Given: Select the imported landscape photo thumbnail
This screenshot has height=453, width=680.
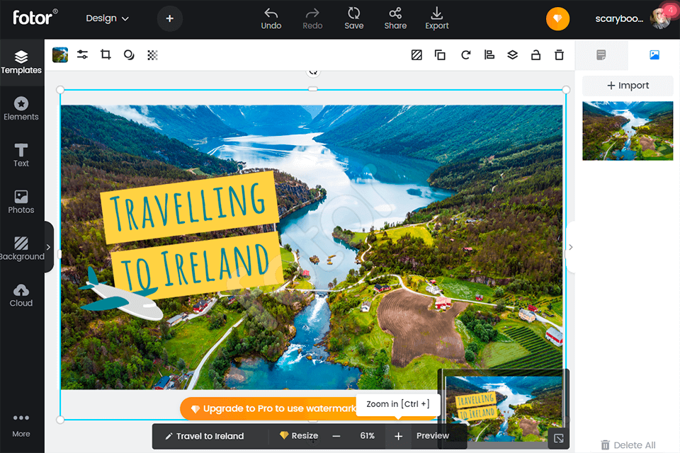Looking at the screenshot, I should pos(628,130).
